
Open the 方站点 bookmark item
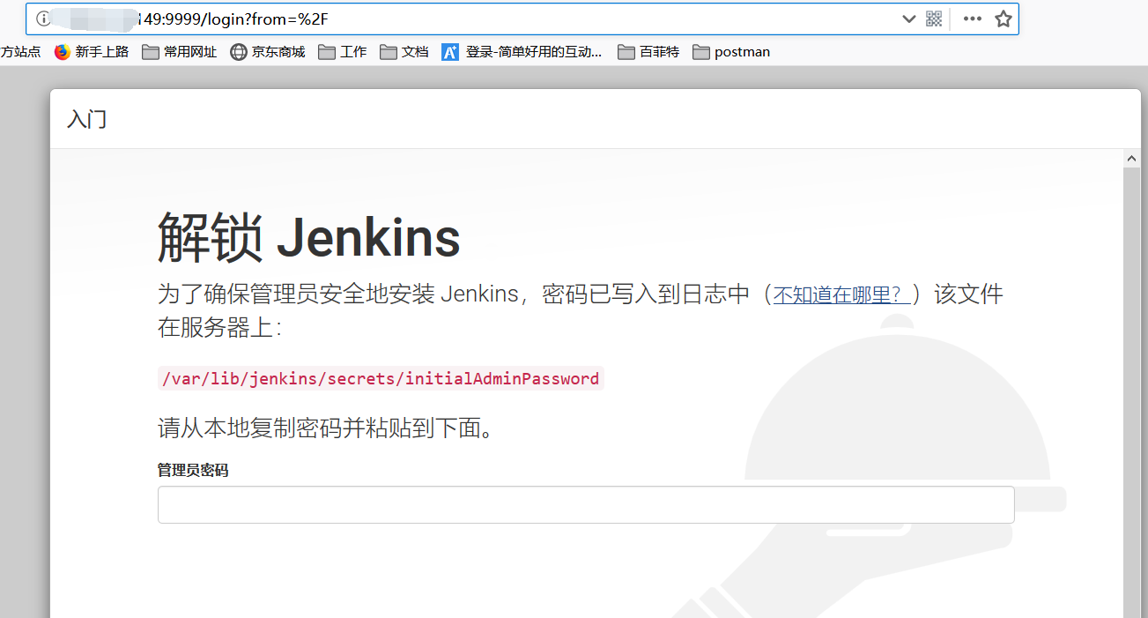[x=20, y=52]
